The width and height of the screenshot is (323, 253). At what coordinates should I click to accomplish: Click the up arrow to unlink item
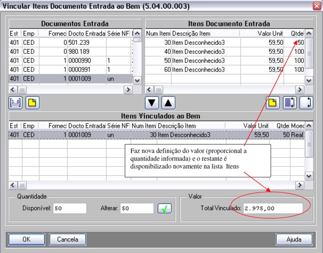(168, 103)
